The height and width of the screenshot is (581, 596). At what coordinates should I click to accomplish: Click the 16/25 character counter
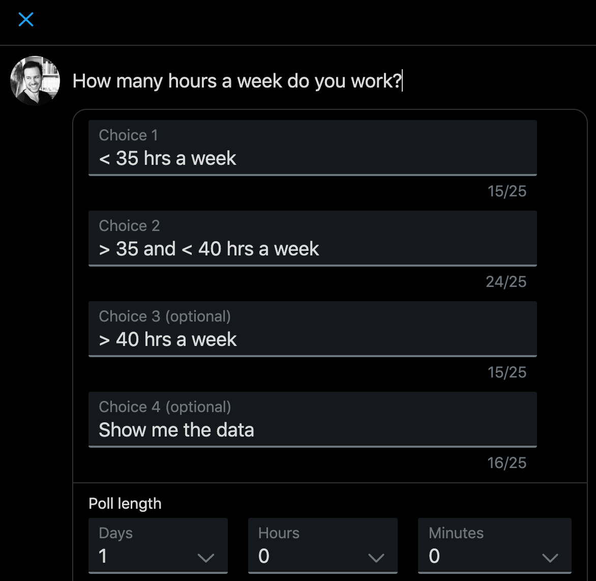coord(506,463)
